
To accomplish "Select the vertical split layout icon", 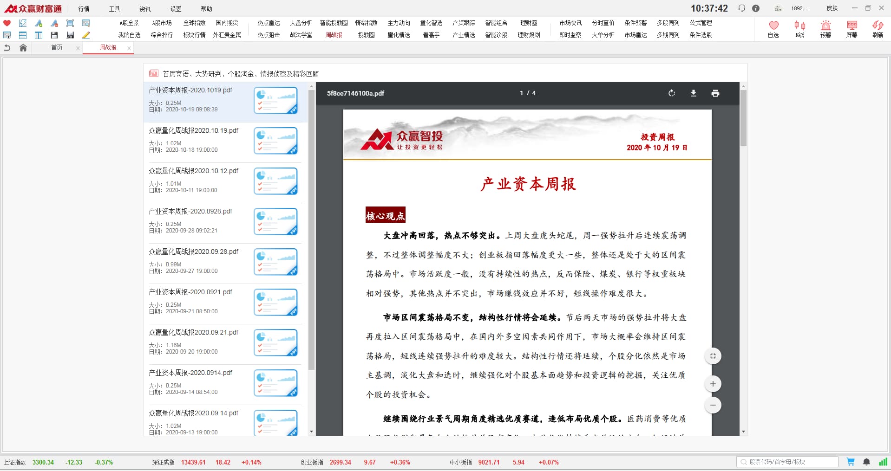I will click(x=39, y=35).
